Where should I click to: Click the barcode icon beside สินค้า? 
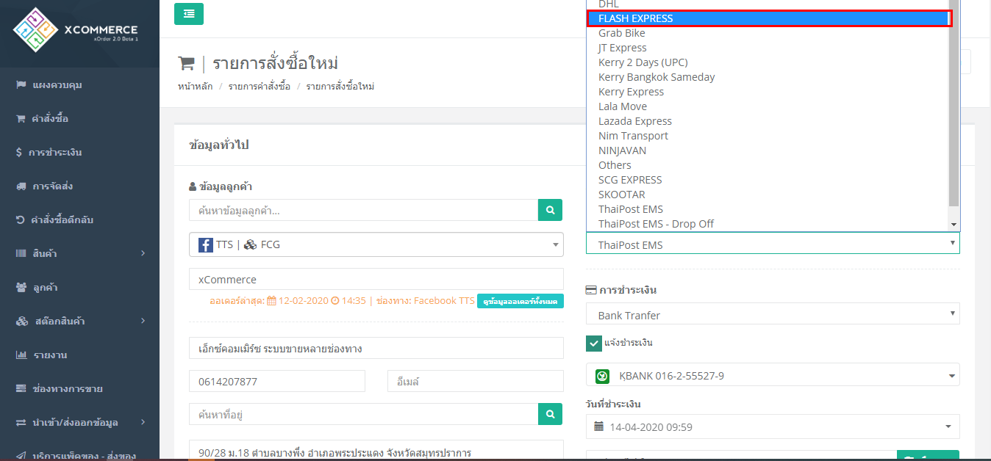[x=21, y=254]
